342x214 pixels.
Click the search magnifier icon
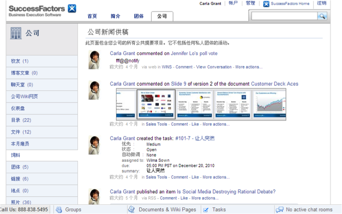(x=322, y=16)
